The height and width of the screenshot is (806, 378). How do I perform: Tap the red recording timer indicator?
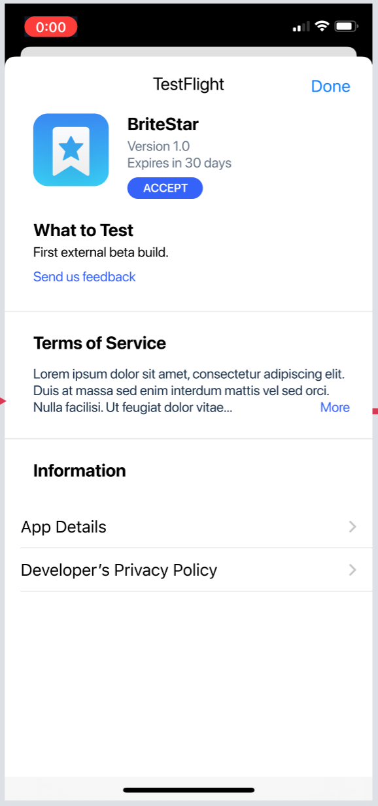tap(51, 27)
